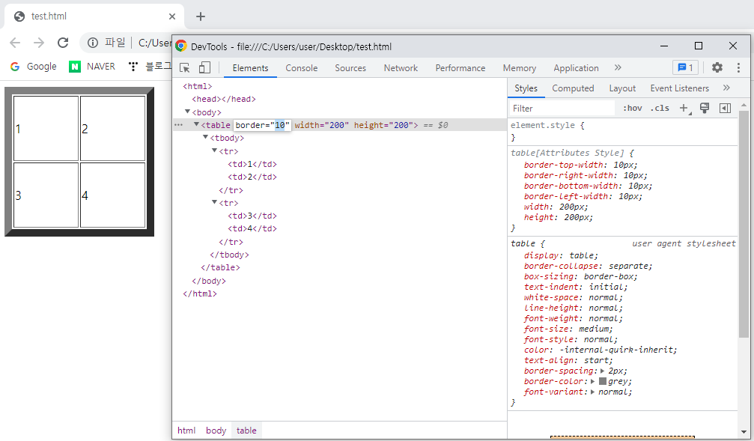Open the Memory tab
754x441 pixels.
(x=520, y=68)
